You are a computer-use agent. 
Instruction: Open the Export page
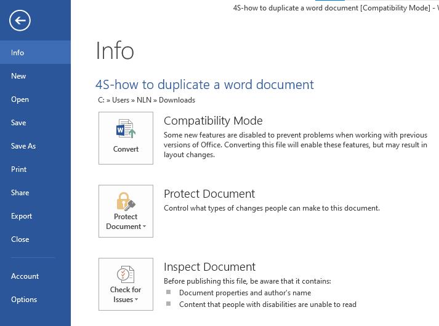point(35,216)
